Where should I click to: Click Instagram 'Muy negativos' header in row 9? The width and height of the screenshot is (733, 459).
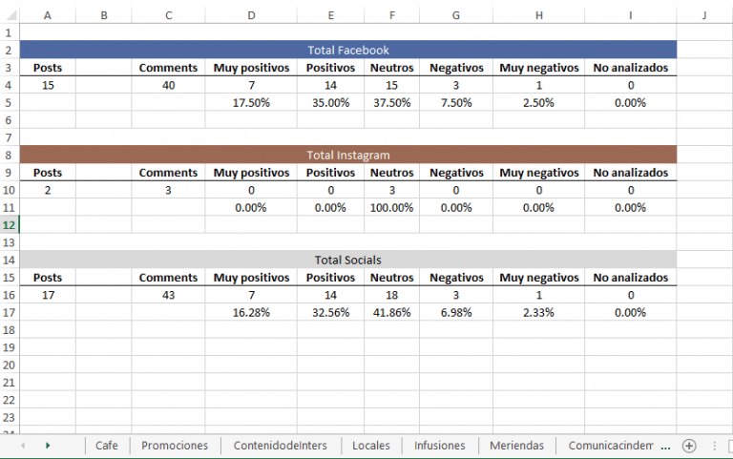tap(538, 173)
